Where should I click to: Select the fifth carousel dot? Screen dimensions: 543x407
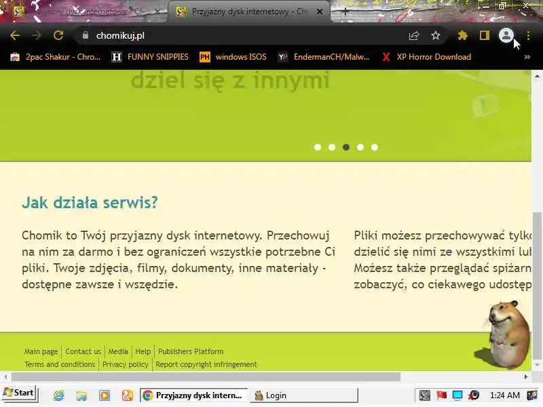[375, 147]
